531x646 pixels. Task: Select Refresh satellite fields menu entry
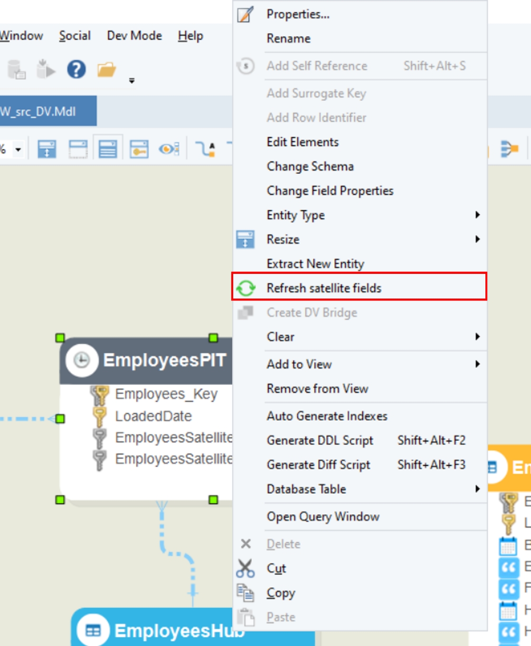pyautogui.click(x=324, y=288)
